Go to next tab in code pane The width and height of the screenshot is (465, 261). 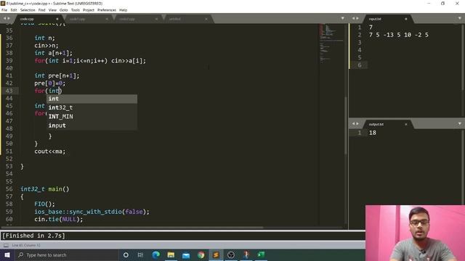point(8,18)
